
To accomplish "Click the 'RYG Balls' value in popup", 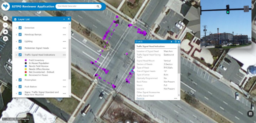I will (168, 68).
